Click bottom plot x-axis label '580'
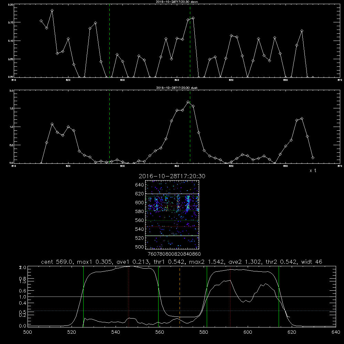 click(204, 332)
